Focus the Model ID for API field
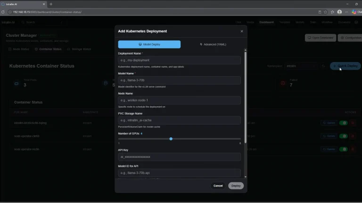362x203 pixels. pos(180,173)
